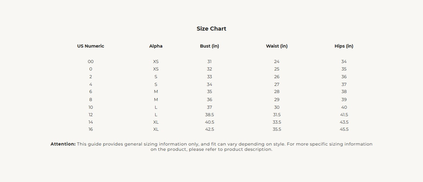Click waist value 24
This screenshot has width=423, height=182.
point(277,61)
